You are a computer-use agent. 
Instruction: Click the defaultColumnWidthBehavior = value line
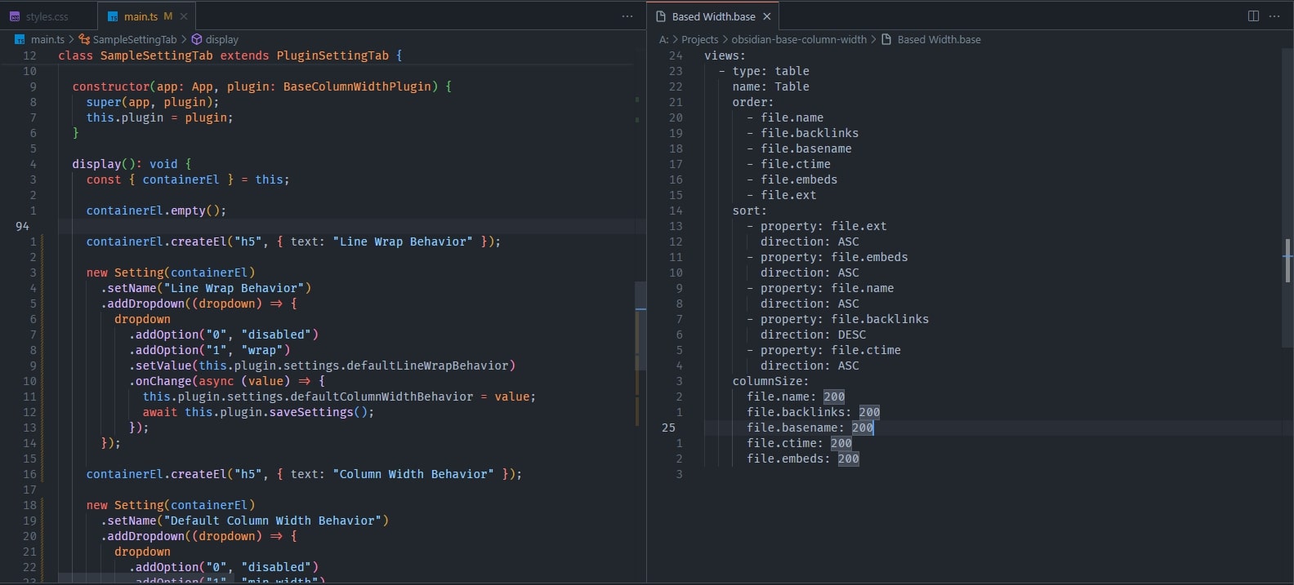point(339,397)
